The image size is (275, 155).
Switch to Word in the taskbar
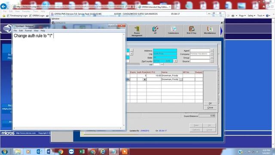pyautogui.click(x=49, y=152)
